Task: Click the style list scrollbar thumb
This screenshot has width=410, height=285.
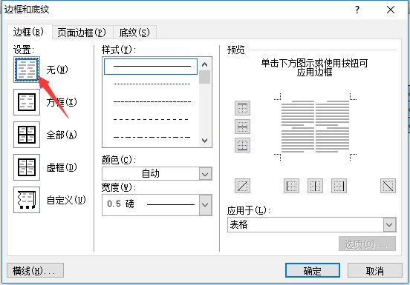Action: [205, 77]
